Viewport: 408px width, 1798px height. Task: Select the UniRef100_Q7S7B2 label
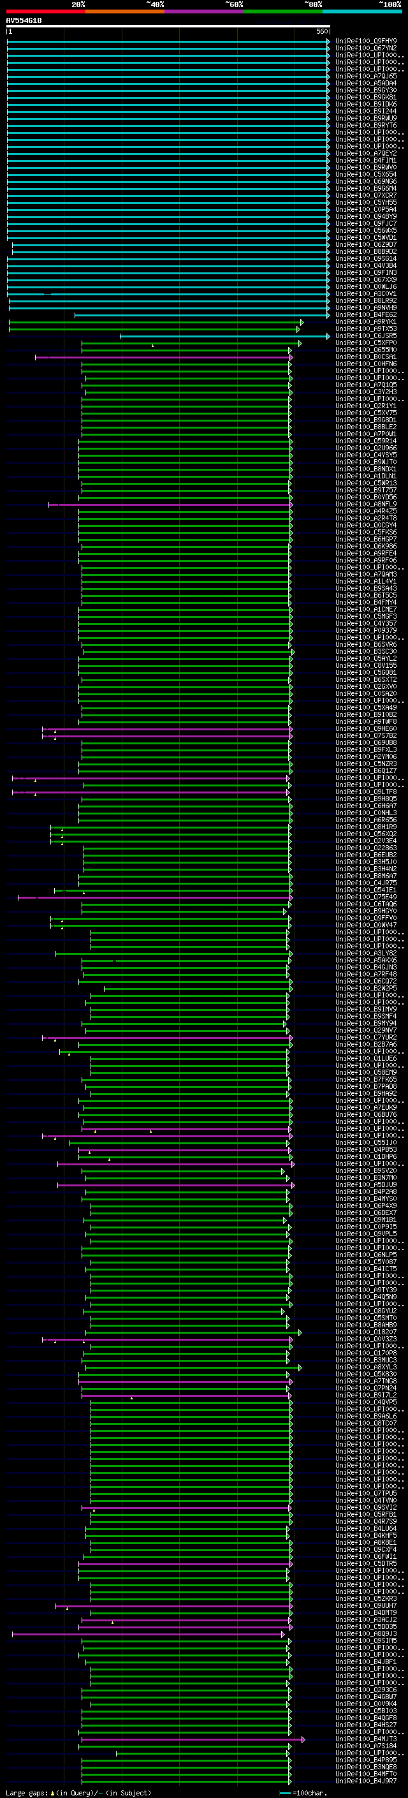click(365, 735)
